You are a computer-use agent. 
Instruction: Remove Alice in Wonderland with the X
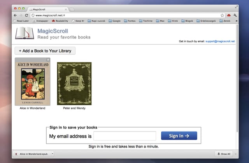(48, 60)
